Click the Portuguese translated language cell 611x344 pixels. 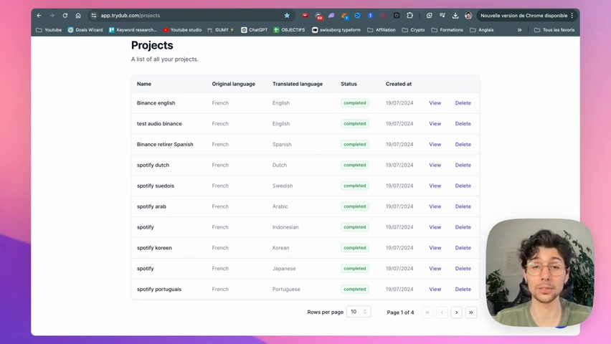[x=286, y=289]
